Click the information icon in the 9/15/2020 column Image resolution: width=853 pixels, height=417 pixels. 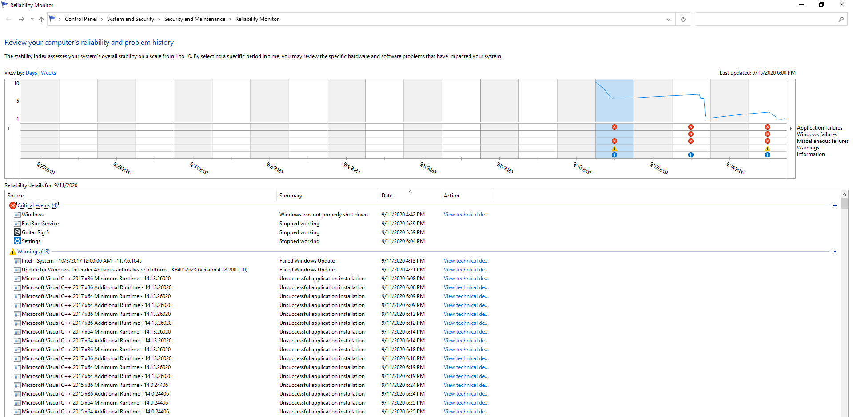point(768,155)
